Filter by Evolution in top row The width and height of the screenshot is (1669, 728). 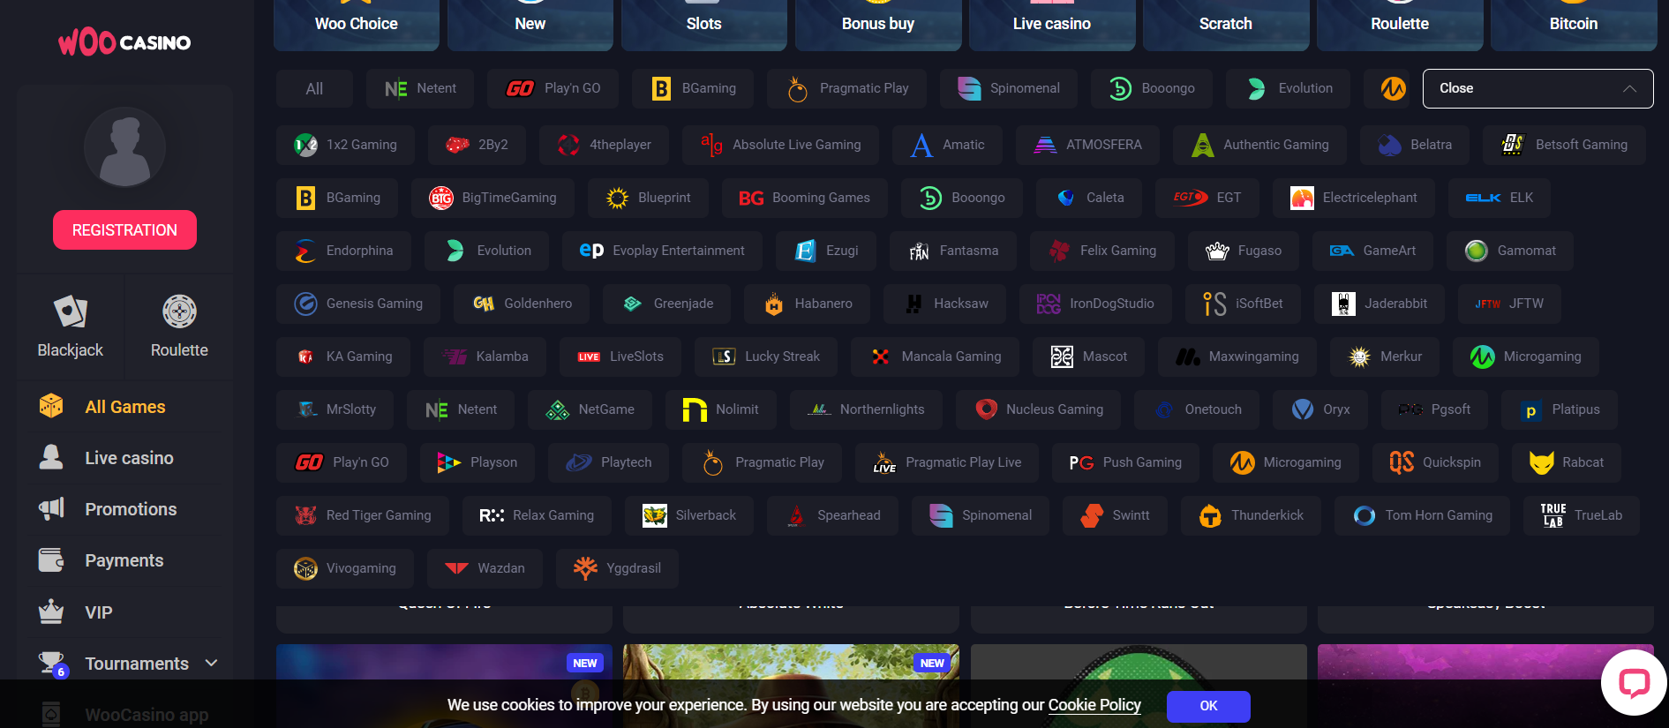(x=1289, y=88)
